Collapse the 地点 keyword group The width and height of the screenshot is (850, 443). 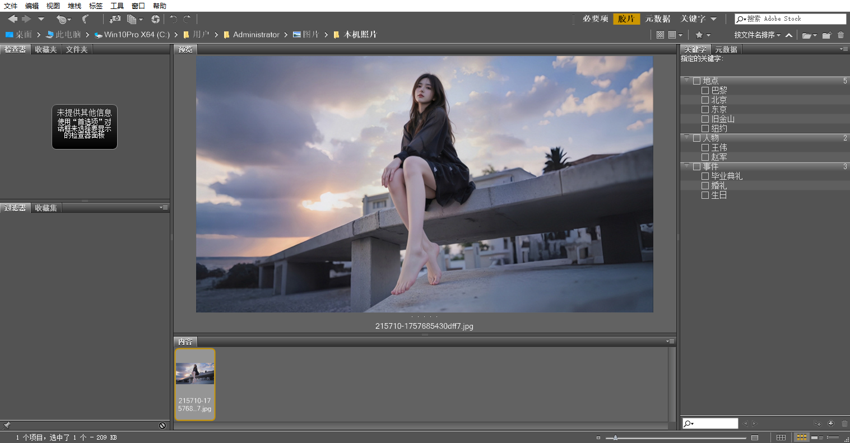tap(686, 81)
